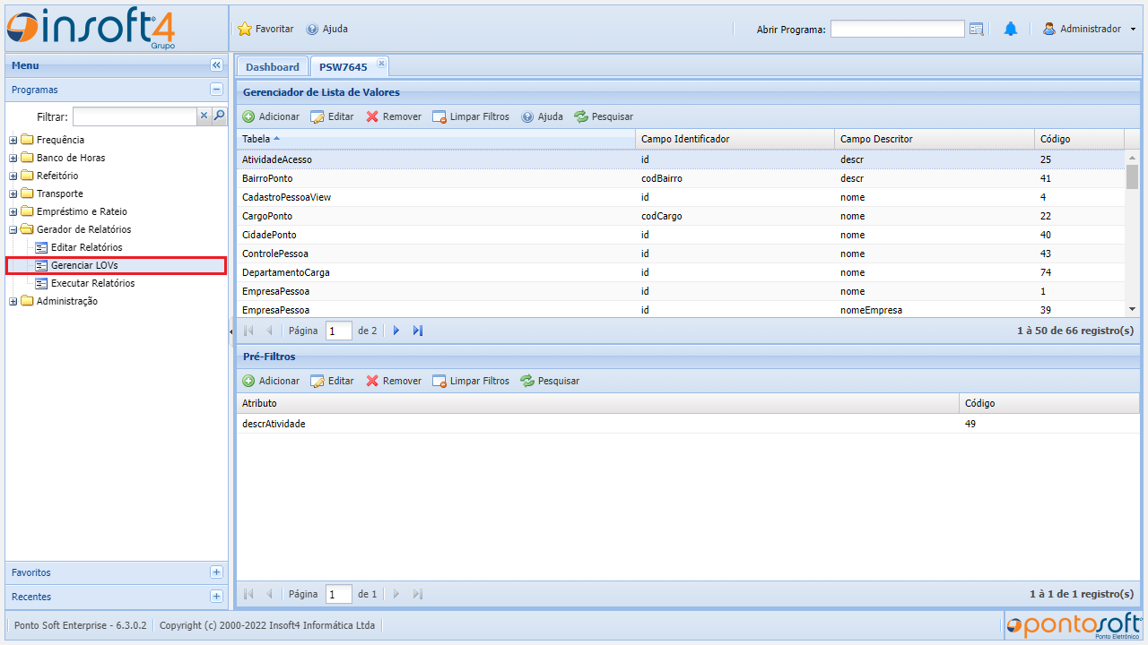The width and height of the screenshot is (1148, 645).
Task: Click the magnifier icon next to Filtrar
Action: 219,116
